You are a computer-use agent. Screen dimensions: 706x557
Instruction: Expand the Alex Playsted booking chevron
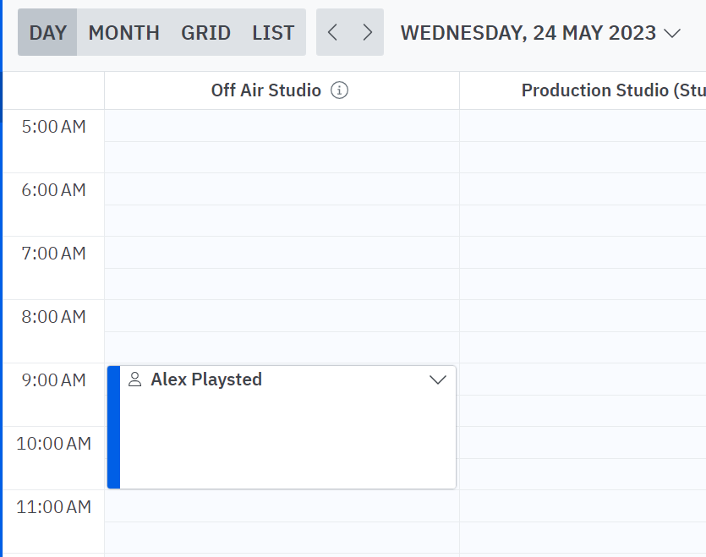click(438, 380)
